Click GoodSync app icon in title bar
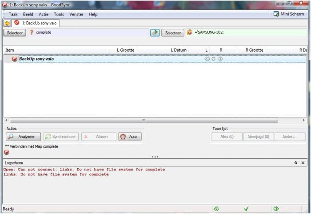 [4, 4]
